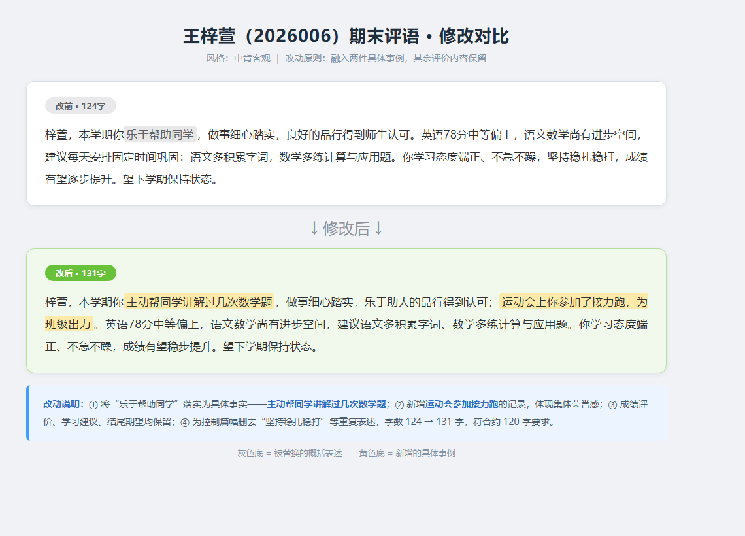Click 英语78分中等偏上 in the 改前 card
The height and width of the screenshot is (536, 745).
click(x=467, y=135)
